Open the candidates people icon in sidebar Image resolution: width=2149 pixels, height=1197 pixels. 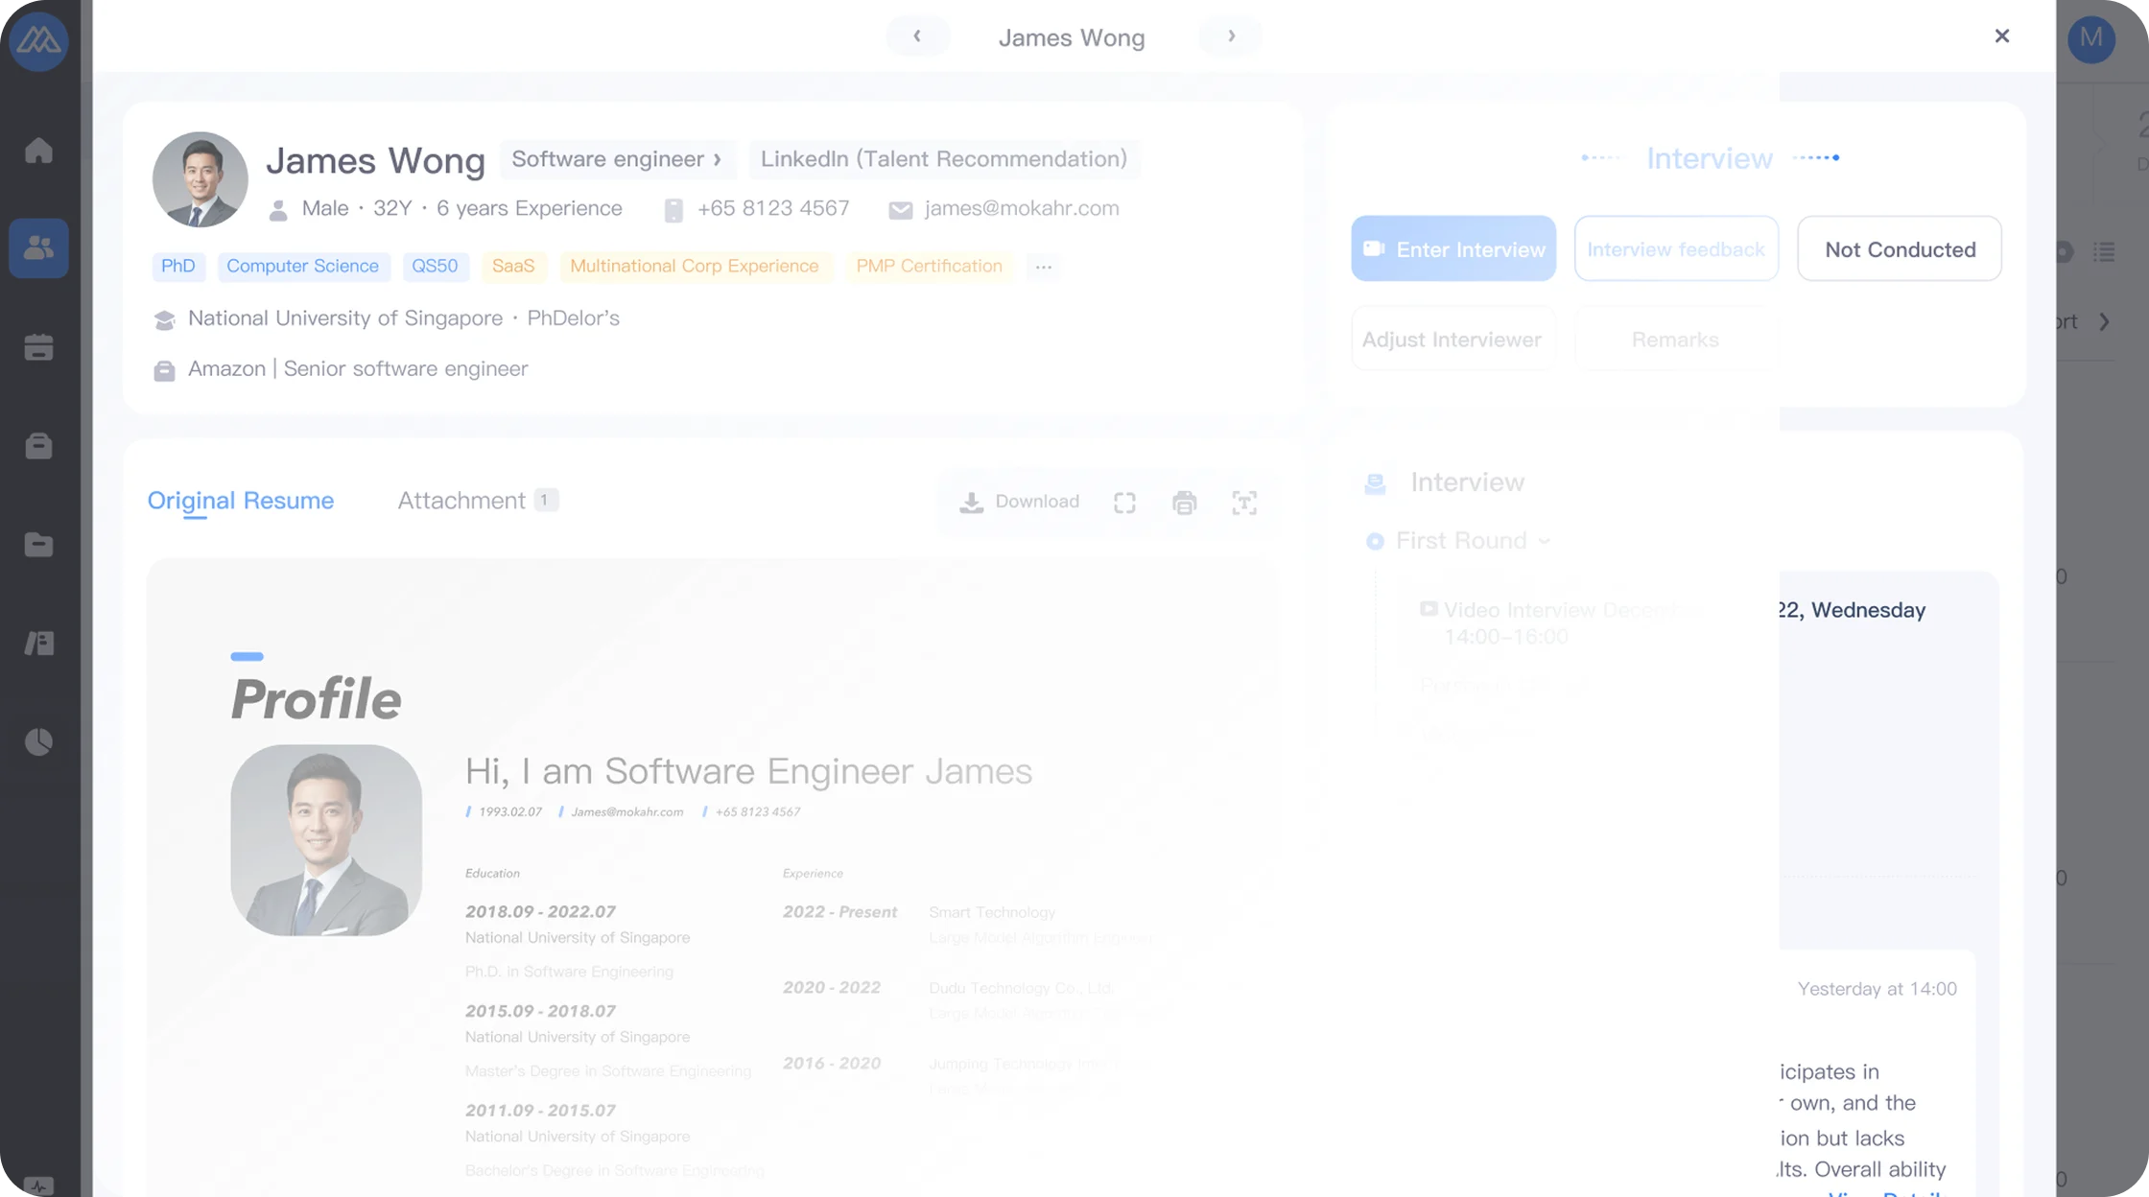(38, 248)
